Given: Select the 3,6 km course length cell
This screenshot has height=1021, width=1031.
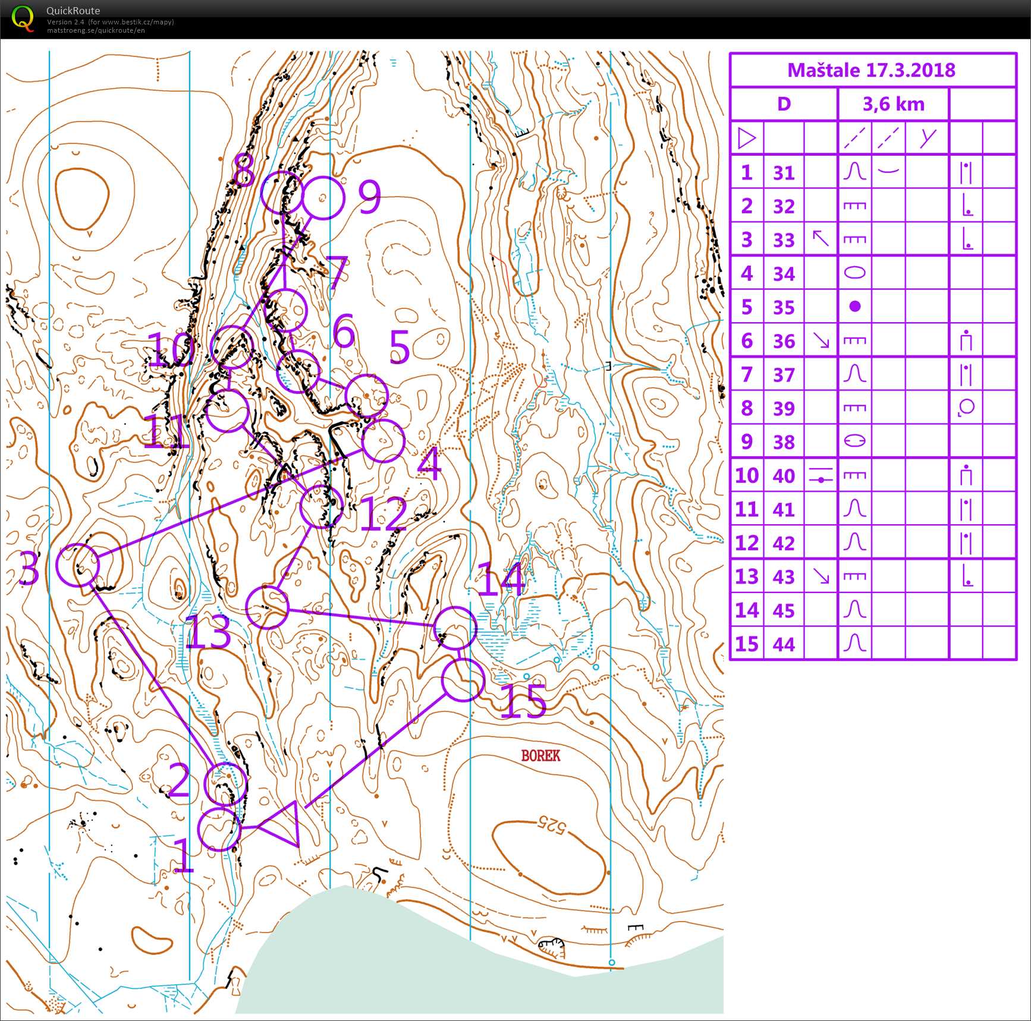Looking at the screenshot, I should [893, 105].
